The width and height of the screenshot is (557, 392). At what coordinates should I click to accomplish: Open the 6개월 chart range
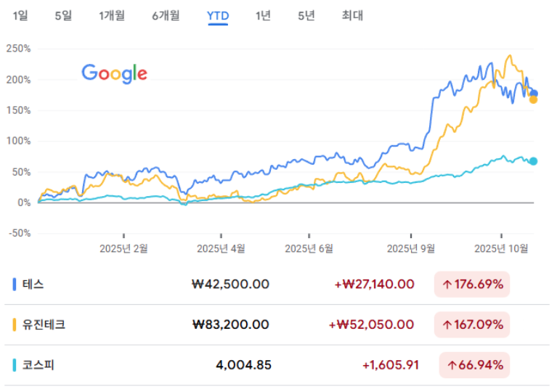pyautogui.click(x=166, y=15)
